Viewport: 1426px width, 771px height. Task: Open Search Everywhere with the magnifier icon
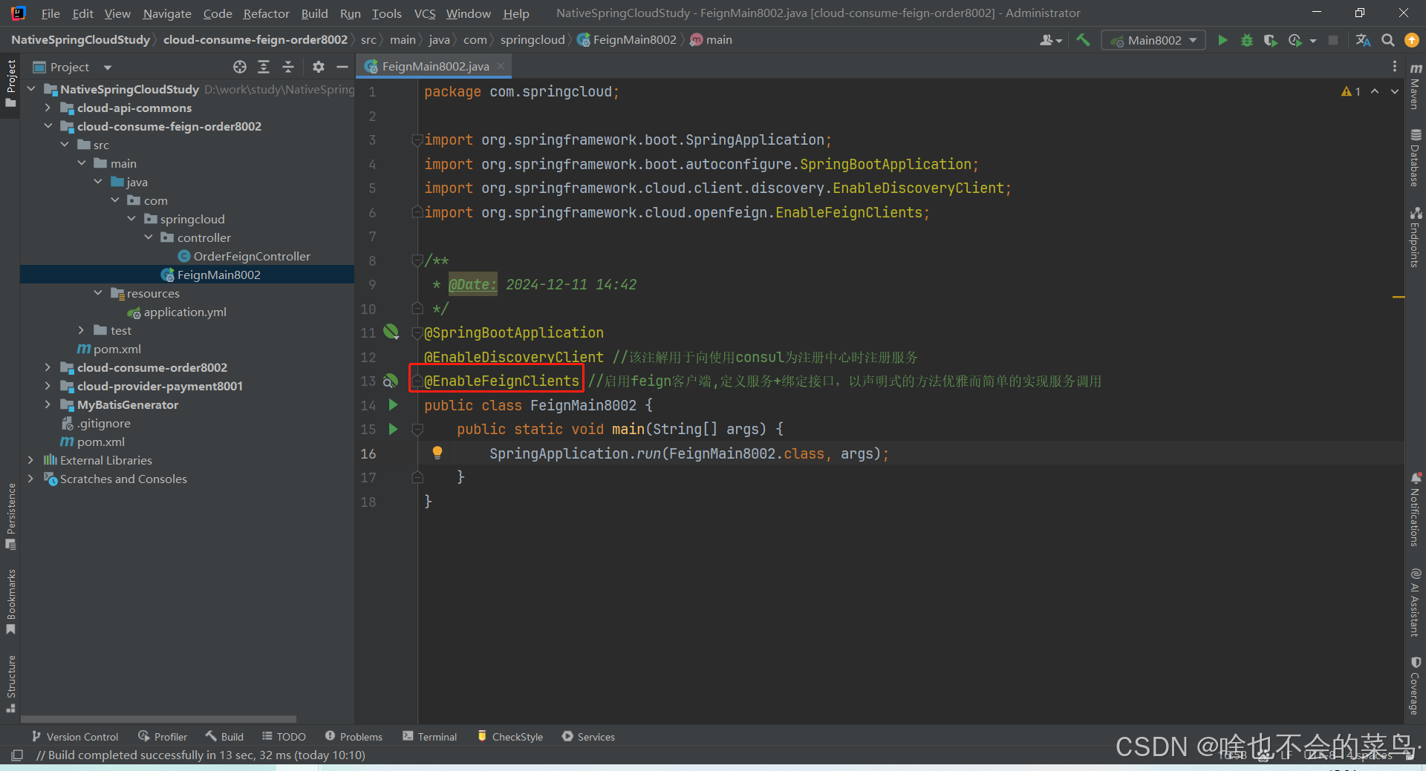tap(1387, 40)
